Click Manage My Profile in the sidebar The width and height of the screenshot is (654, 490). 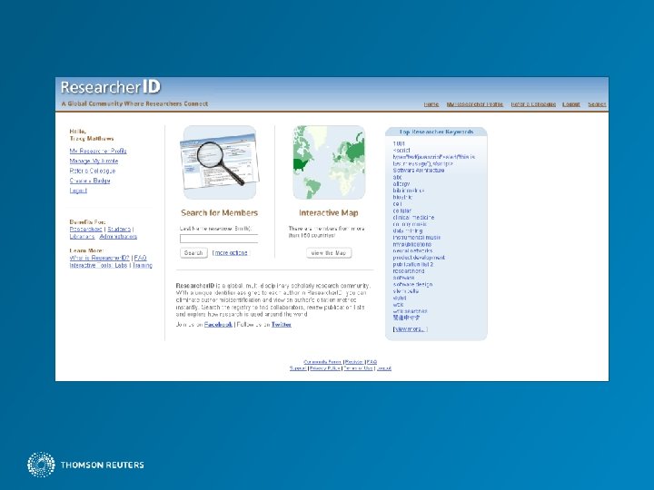coord(94,161)
